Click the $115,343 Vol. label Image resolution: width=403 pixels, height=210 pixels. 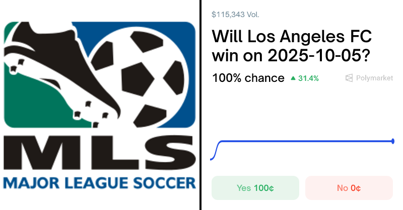236,15
